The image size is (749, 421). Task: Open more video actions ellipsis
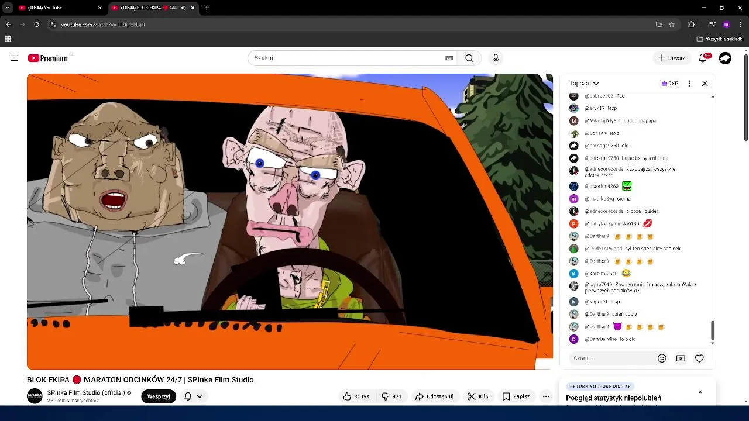point(545,396)
